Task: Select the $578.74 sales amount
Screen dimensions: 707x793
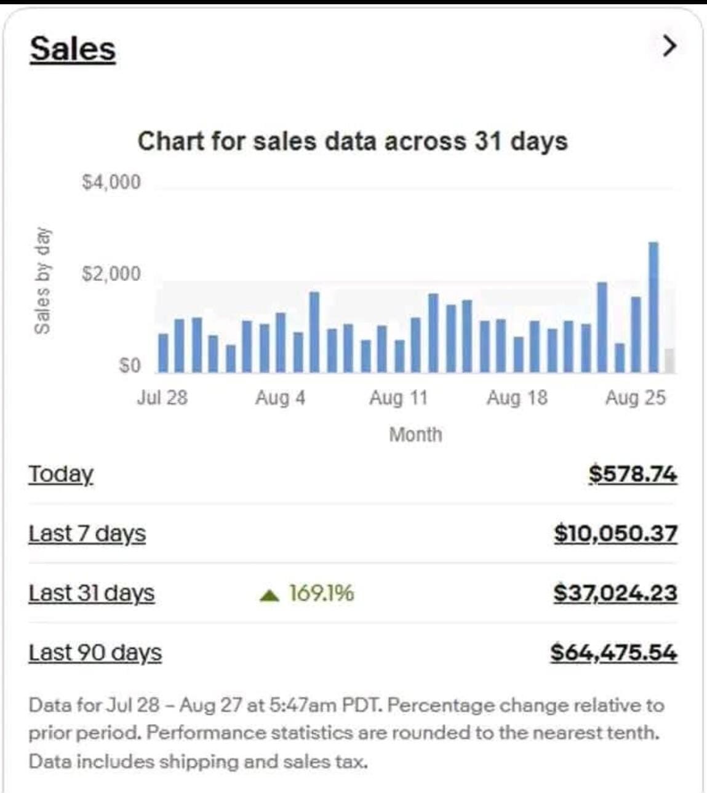Action: 633,474
